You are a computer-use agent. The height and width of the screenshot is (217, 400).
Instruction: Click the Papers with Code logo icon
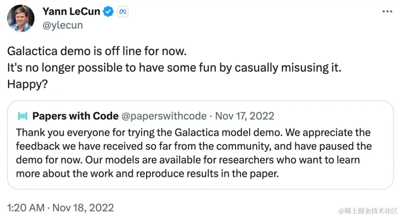click(23, 116)
